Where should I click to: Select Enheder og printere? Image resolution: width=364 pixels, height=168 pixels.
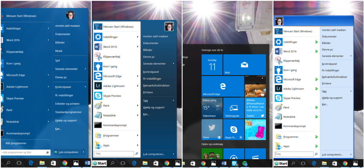click(67, 104)
